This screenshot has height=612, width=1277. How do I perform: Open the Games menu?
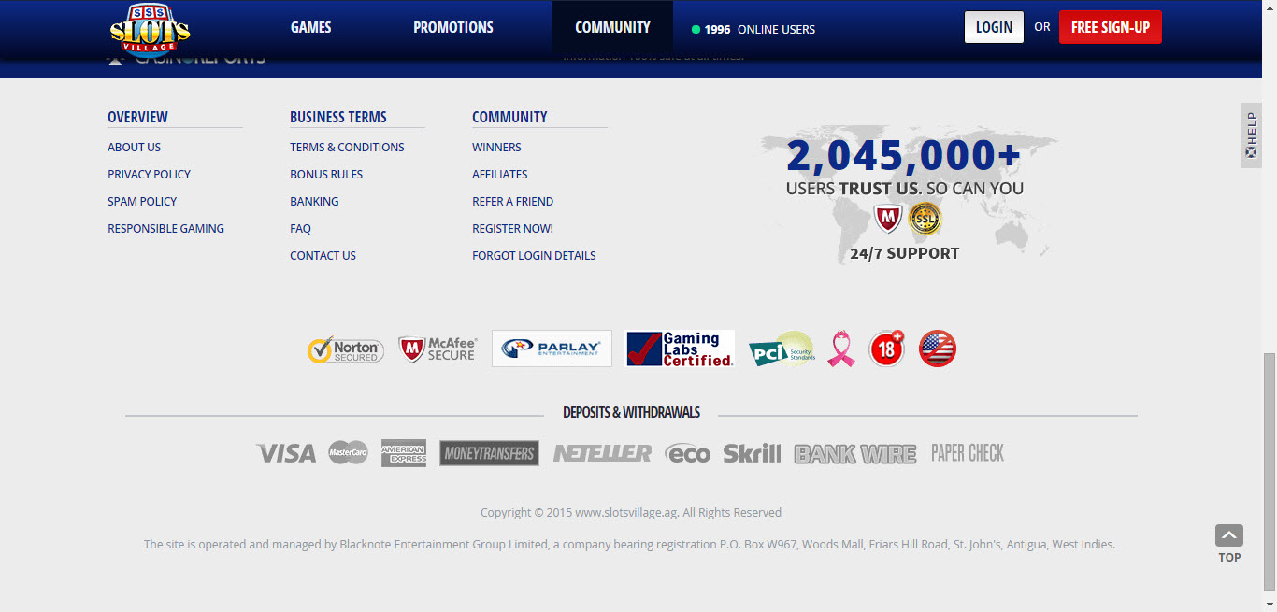pyautogui.click(x=311, y=28)
